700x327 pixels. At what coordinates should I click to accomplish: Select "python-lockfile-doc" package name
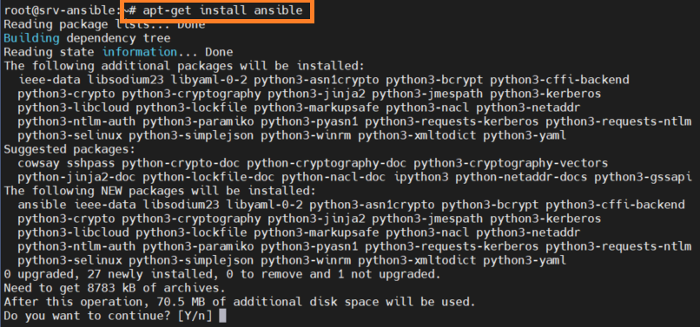(x=208, y=177)
